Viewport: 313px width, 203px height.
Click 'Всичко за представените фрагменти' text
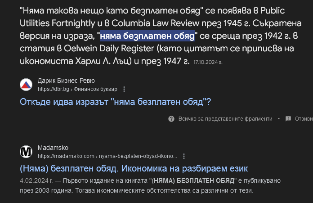click(x=225, y=119)
